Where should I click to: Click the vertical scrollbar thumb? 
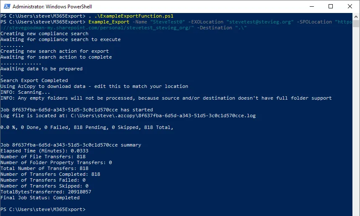point(356,23)
